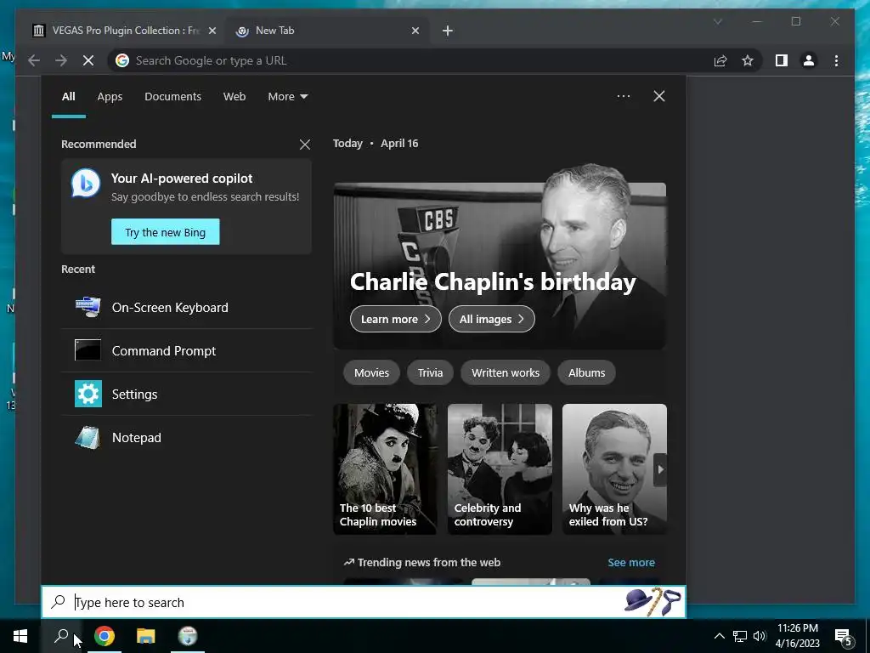870x653 pixels.
Task: Select the Written works chip
Action: coord(506,372)
